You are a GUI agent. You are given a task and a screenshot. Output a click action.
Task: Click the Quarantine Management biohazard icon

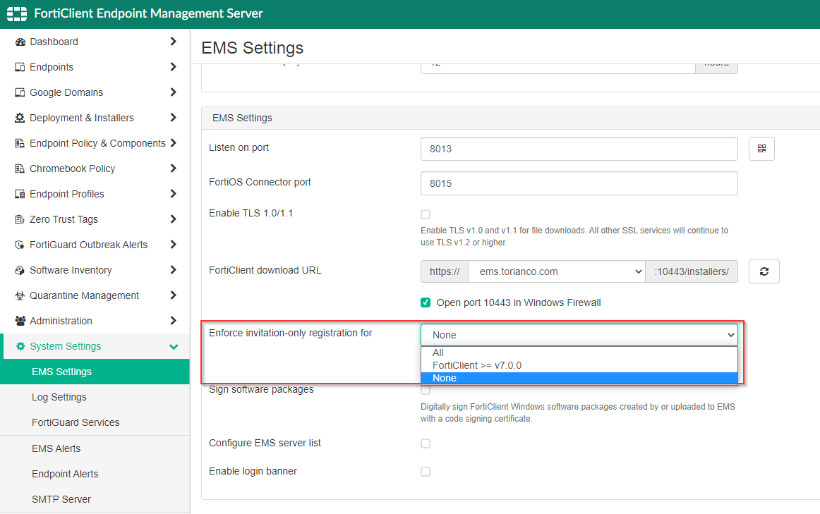[20, 295]
